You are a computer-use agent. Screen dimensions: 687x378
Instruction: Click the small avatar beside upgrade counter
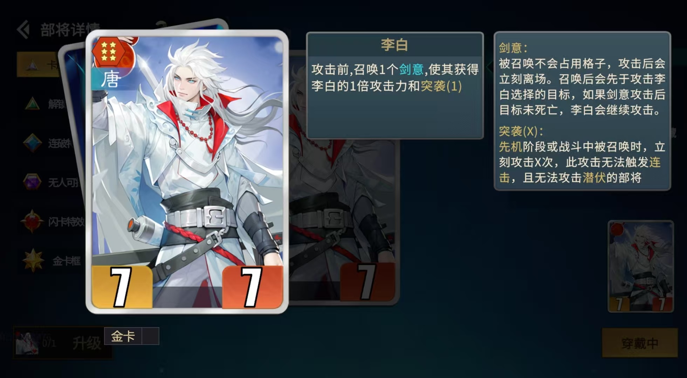[x=27, y=343]
